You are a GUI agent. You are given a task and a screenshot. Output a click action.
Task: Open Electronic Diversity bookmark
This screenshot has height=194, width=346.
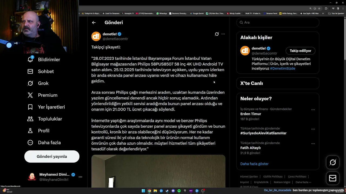tap(178, 13)
